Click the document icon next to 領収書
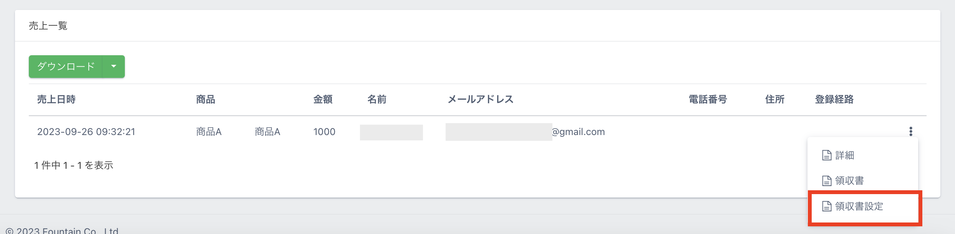This screenshot has height=234, width=955. pos(826,181)
